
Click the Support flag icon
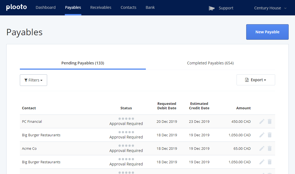pos(212,8)
